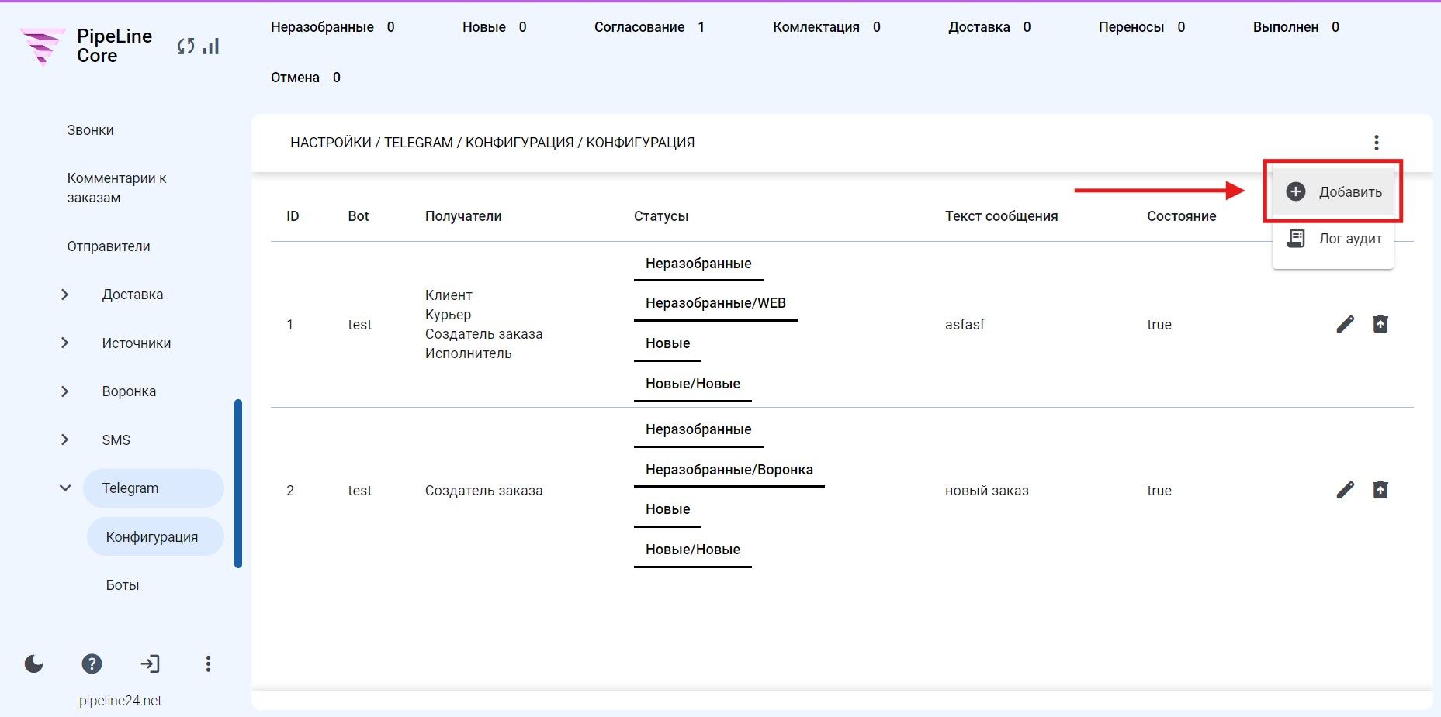The height and width of the screenshot is (717, 1441).
Task: Click the Получатели column header
Action: 463,216
